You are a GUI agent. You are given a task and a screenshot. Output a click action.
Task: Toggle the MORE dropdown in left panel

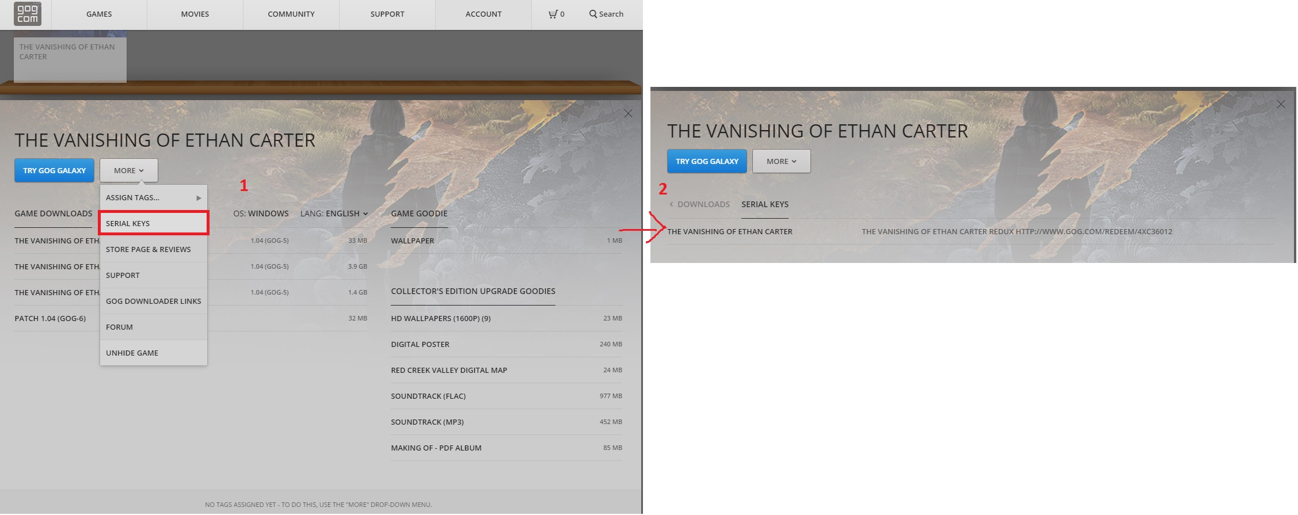pyautogui.click(x=129, y=170)
